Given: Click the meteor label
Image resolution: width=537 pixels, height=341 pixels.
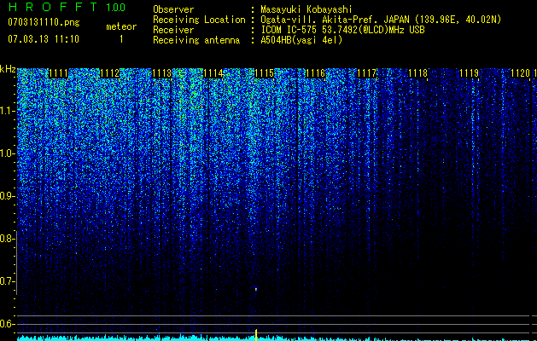Looking at the screenshot, I should pyautogui.click(x=121, y=26).
